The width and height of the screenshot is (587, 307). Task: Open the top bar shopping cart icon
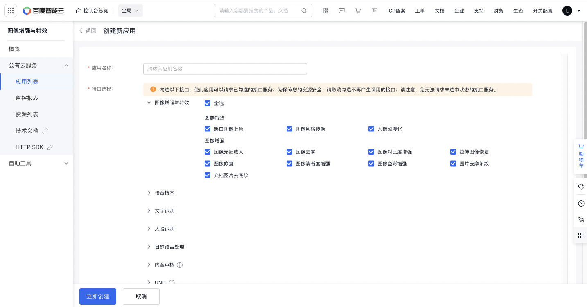point(358,11)
